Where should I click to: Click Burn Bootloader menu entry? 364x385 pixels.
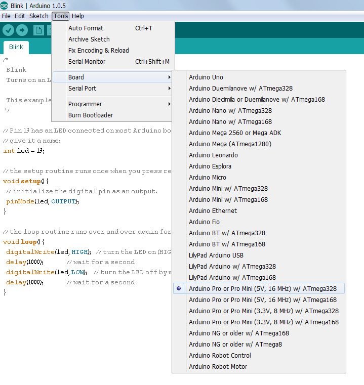tap(112, 115)
